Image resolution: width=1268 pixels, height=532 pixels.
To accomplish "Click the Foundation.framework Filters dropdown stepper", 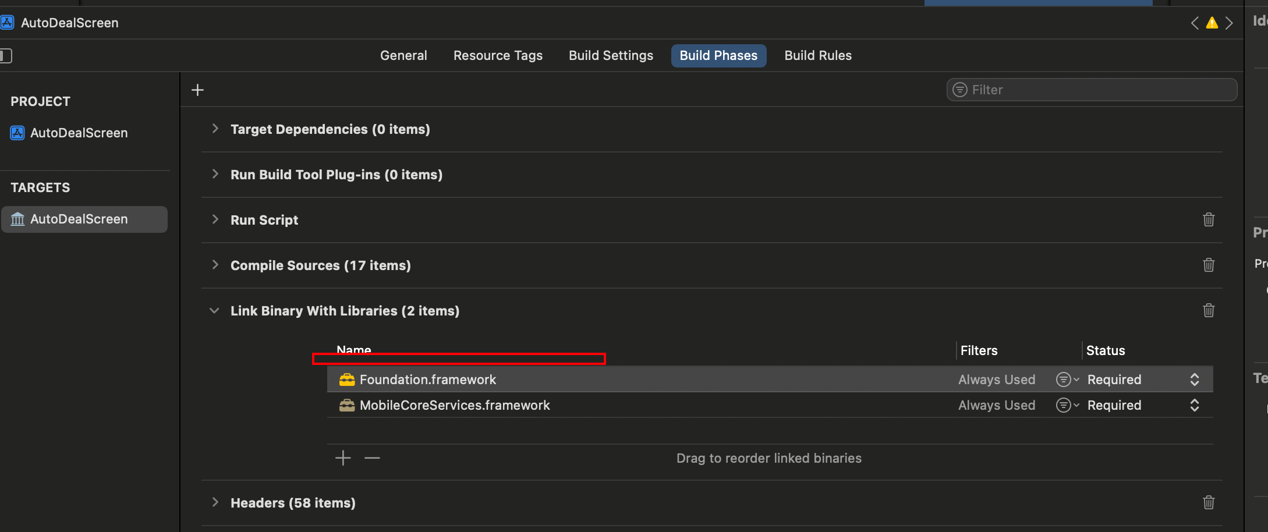I will pos(1067,379).
